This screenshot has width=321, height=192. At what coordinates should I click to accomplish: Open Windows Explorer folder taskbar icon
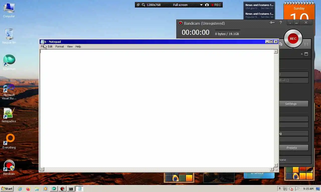point(37,189)
